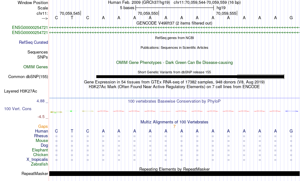Click the Human species label
This screenshot has width=300, height=181.
[41, 131]
